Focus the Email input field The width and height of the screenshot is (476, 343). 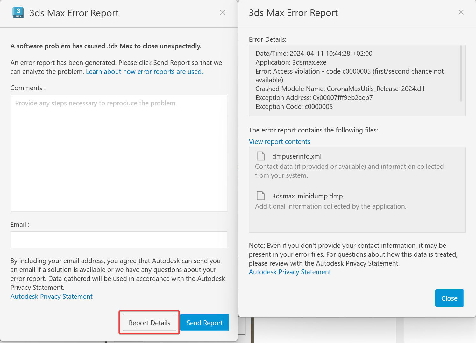coord(119,240)
